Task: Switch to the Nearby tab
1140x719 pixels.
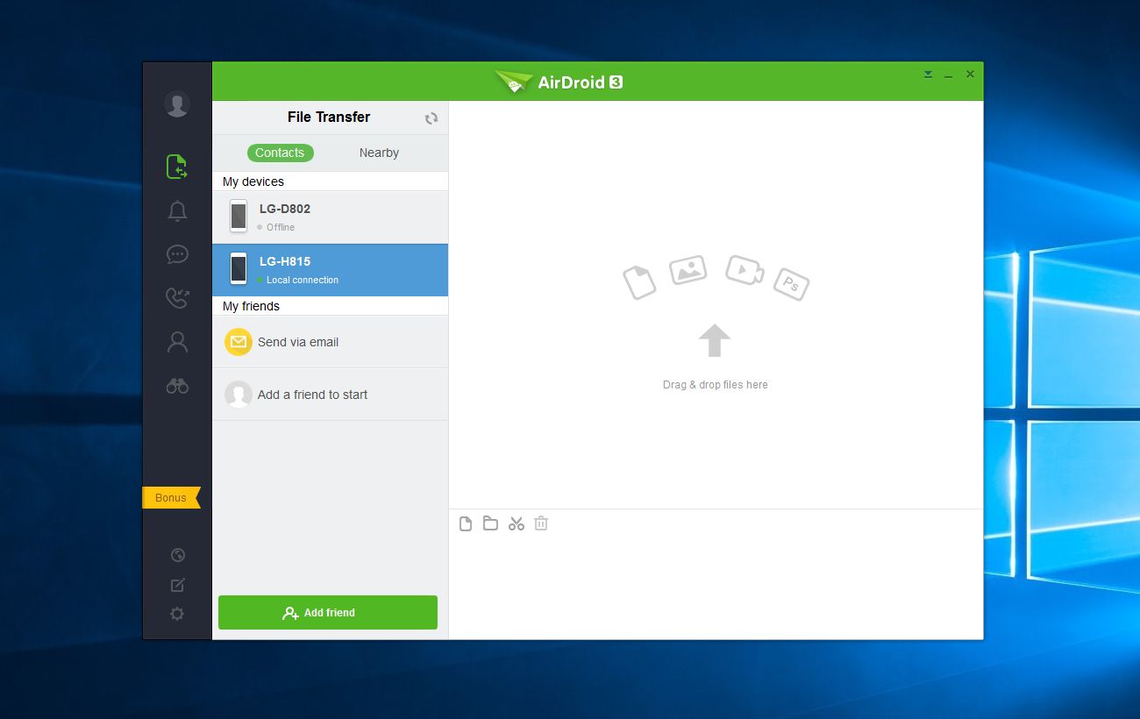Action: click(x=379, y=153)
